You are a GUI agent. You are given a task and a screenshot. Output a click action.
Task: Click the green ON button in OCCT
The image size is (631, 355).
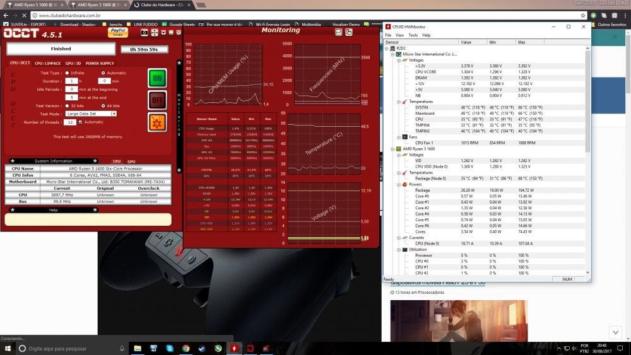(x=157, y=78)
